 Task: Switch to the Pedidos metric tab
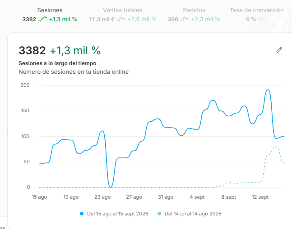coord(194,14)
